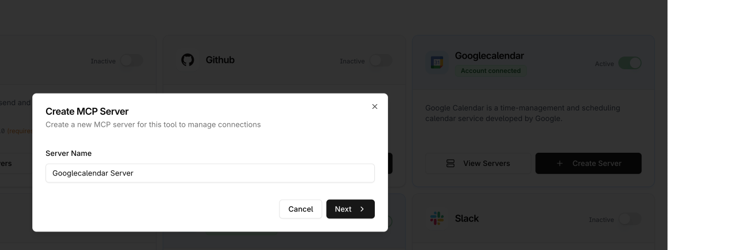The image size is (730, 250).
Task: Close the Create MCP Server dialog
Action: tap(375, 107)
